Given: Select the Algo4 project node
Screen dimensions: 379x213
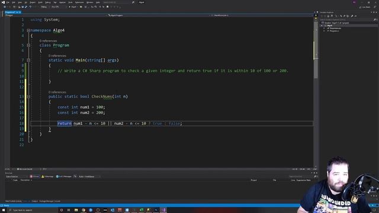Looking at the screenshot, I should 329,25.
